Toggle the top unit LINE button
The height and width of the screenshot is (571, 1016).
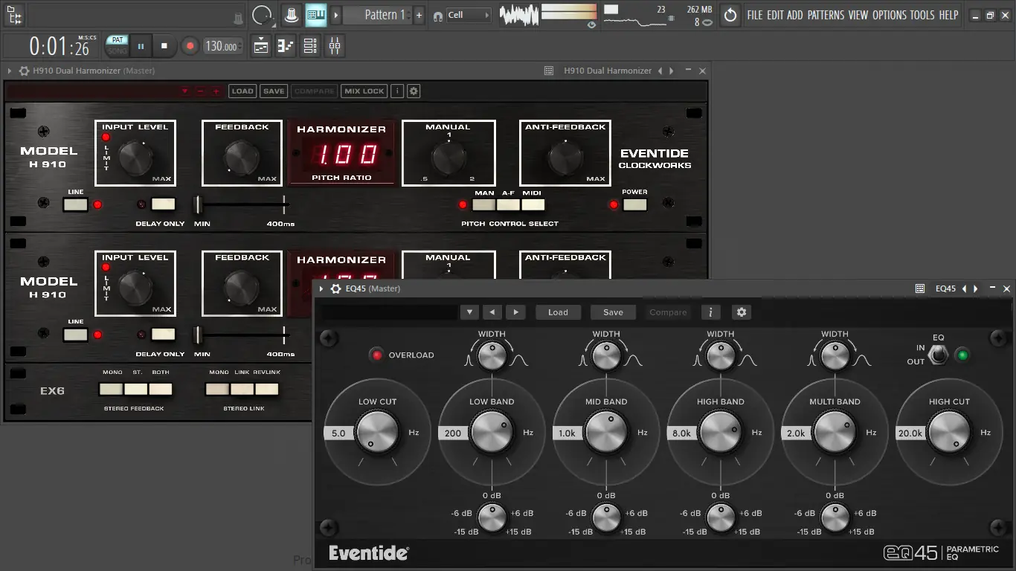click(x=75, y=204)
